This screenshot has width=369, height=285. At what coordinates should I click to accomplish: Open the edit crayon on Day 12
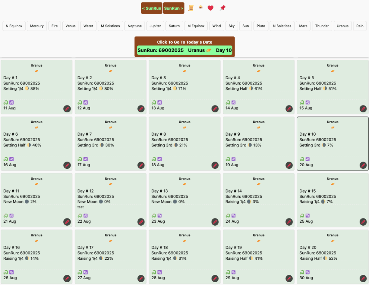[141, 222]
